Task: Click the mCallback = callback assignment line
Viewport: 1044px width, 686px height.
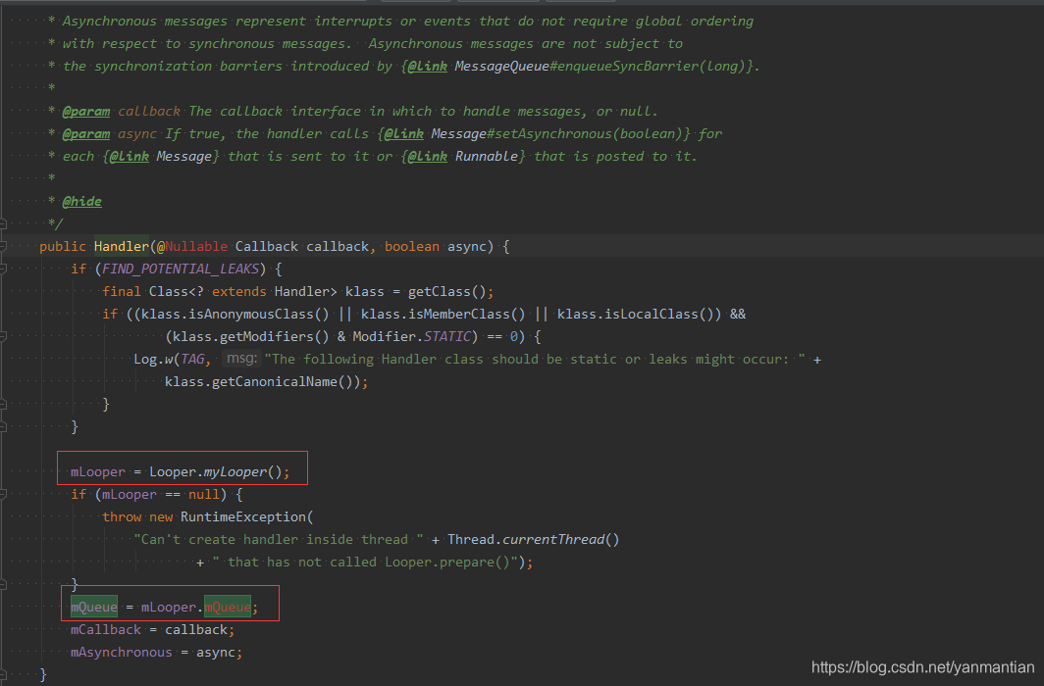Action: pos(152,628)
